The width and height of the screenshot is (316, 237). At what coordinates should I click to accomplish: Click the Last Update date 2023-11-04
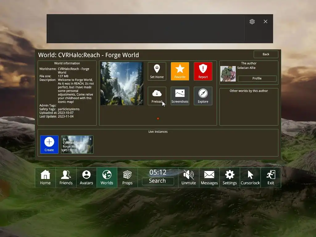[66, 116]
